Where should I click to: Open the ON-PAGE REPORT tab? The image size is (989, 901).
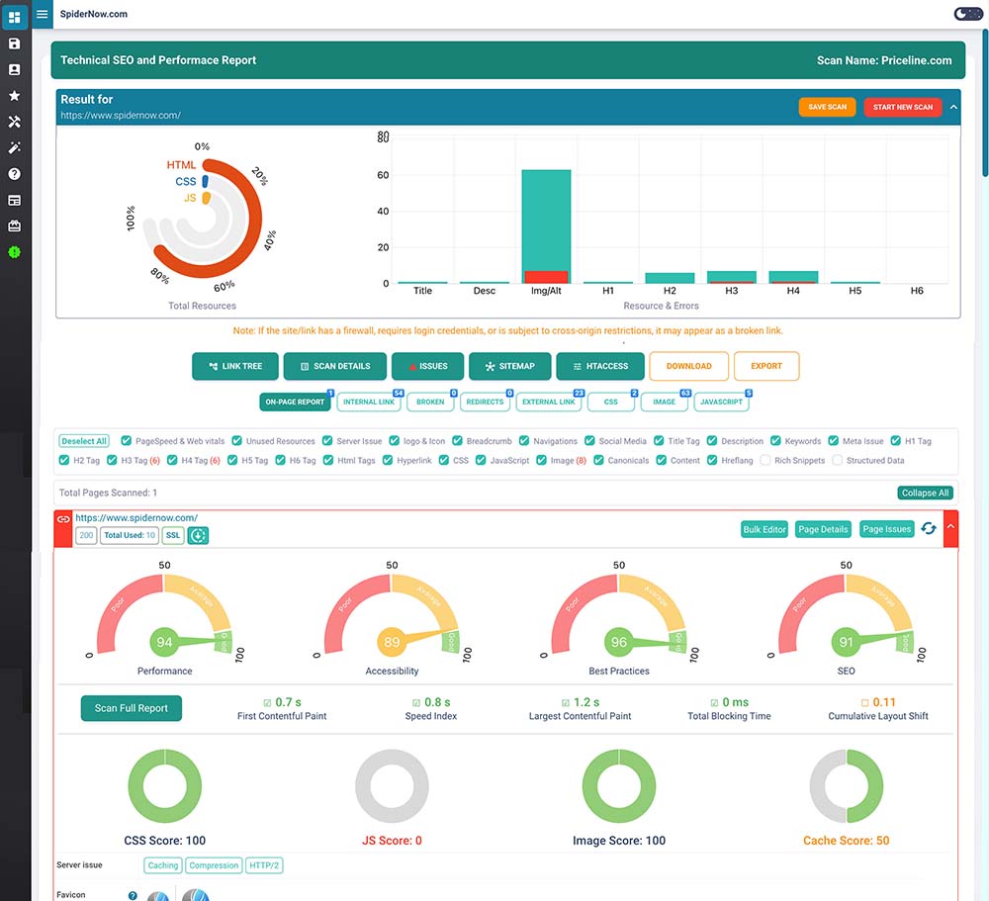tap(295, 402)
